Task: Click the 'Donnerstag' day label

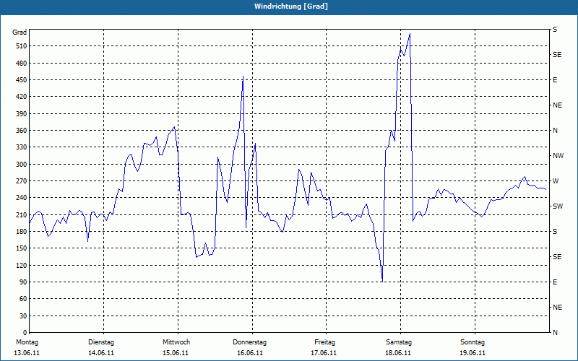Action: pyautogui.click(x=249, y=342)
